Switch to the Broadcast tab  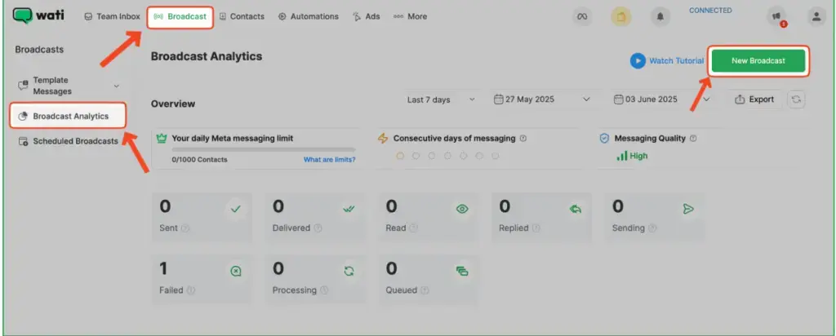pyautogui.click(x=180, y=16)
